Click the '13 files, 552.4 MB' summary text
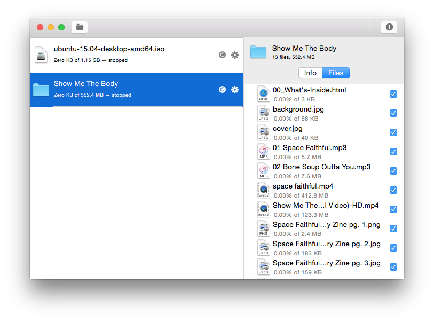The width and height of the screenshot is (434, 322). [294, 57]
